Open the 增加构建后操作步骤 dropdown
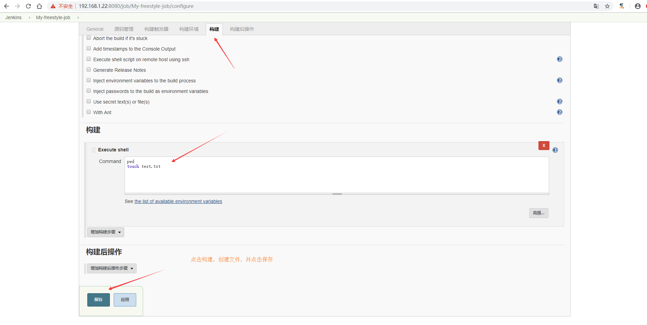This screenshot has height=325, width=647. click(112, 268)
